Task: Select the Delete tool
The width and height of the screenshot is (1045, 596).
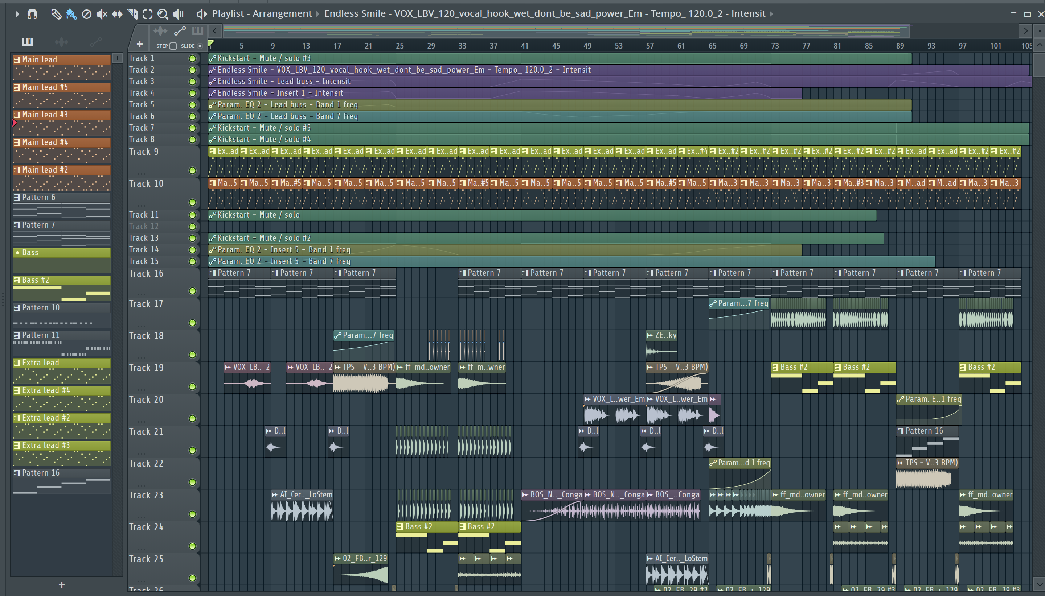Action: 86,14
